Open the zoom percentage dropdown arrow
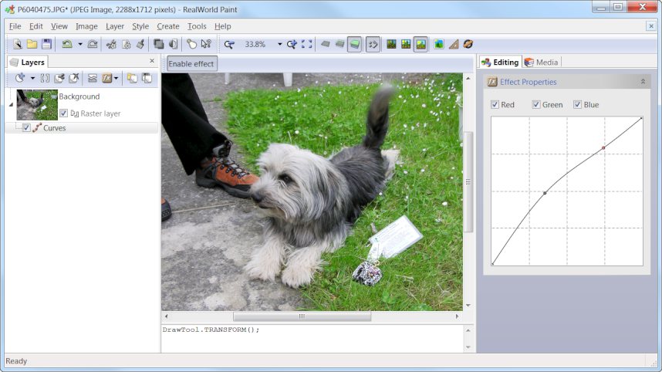The image size is (662, 372). pos(279,44)
